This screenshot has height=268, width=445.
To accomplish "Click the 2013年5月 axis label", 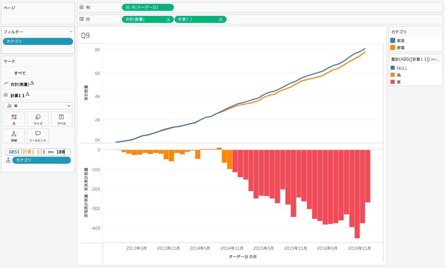I will 136,248.
